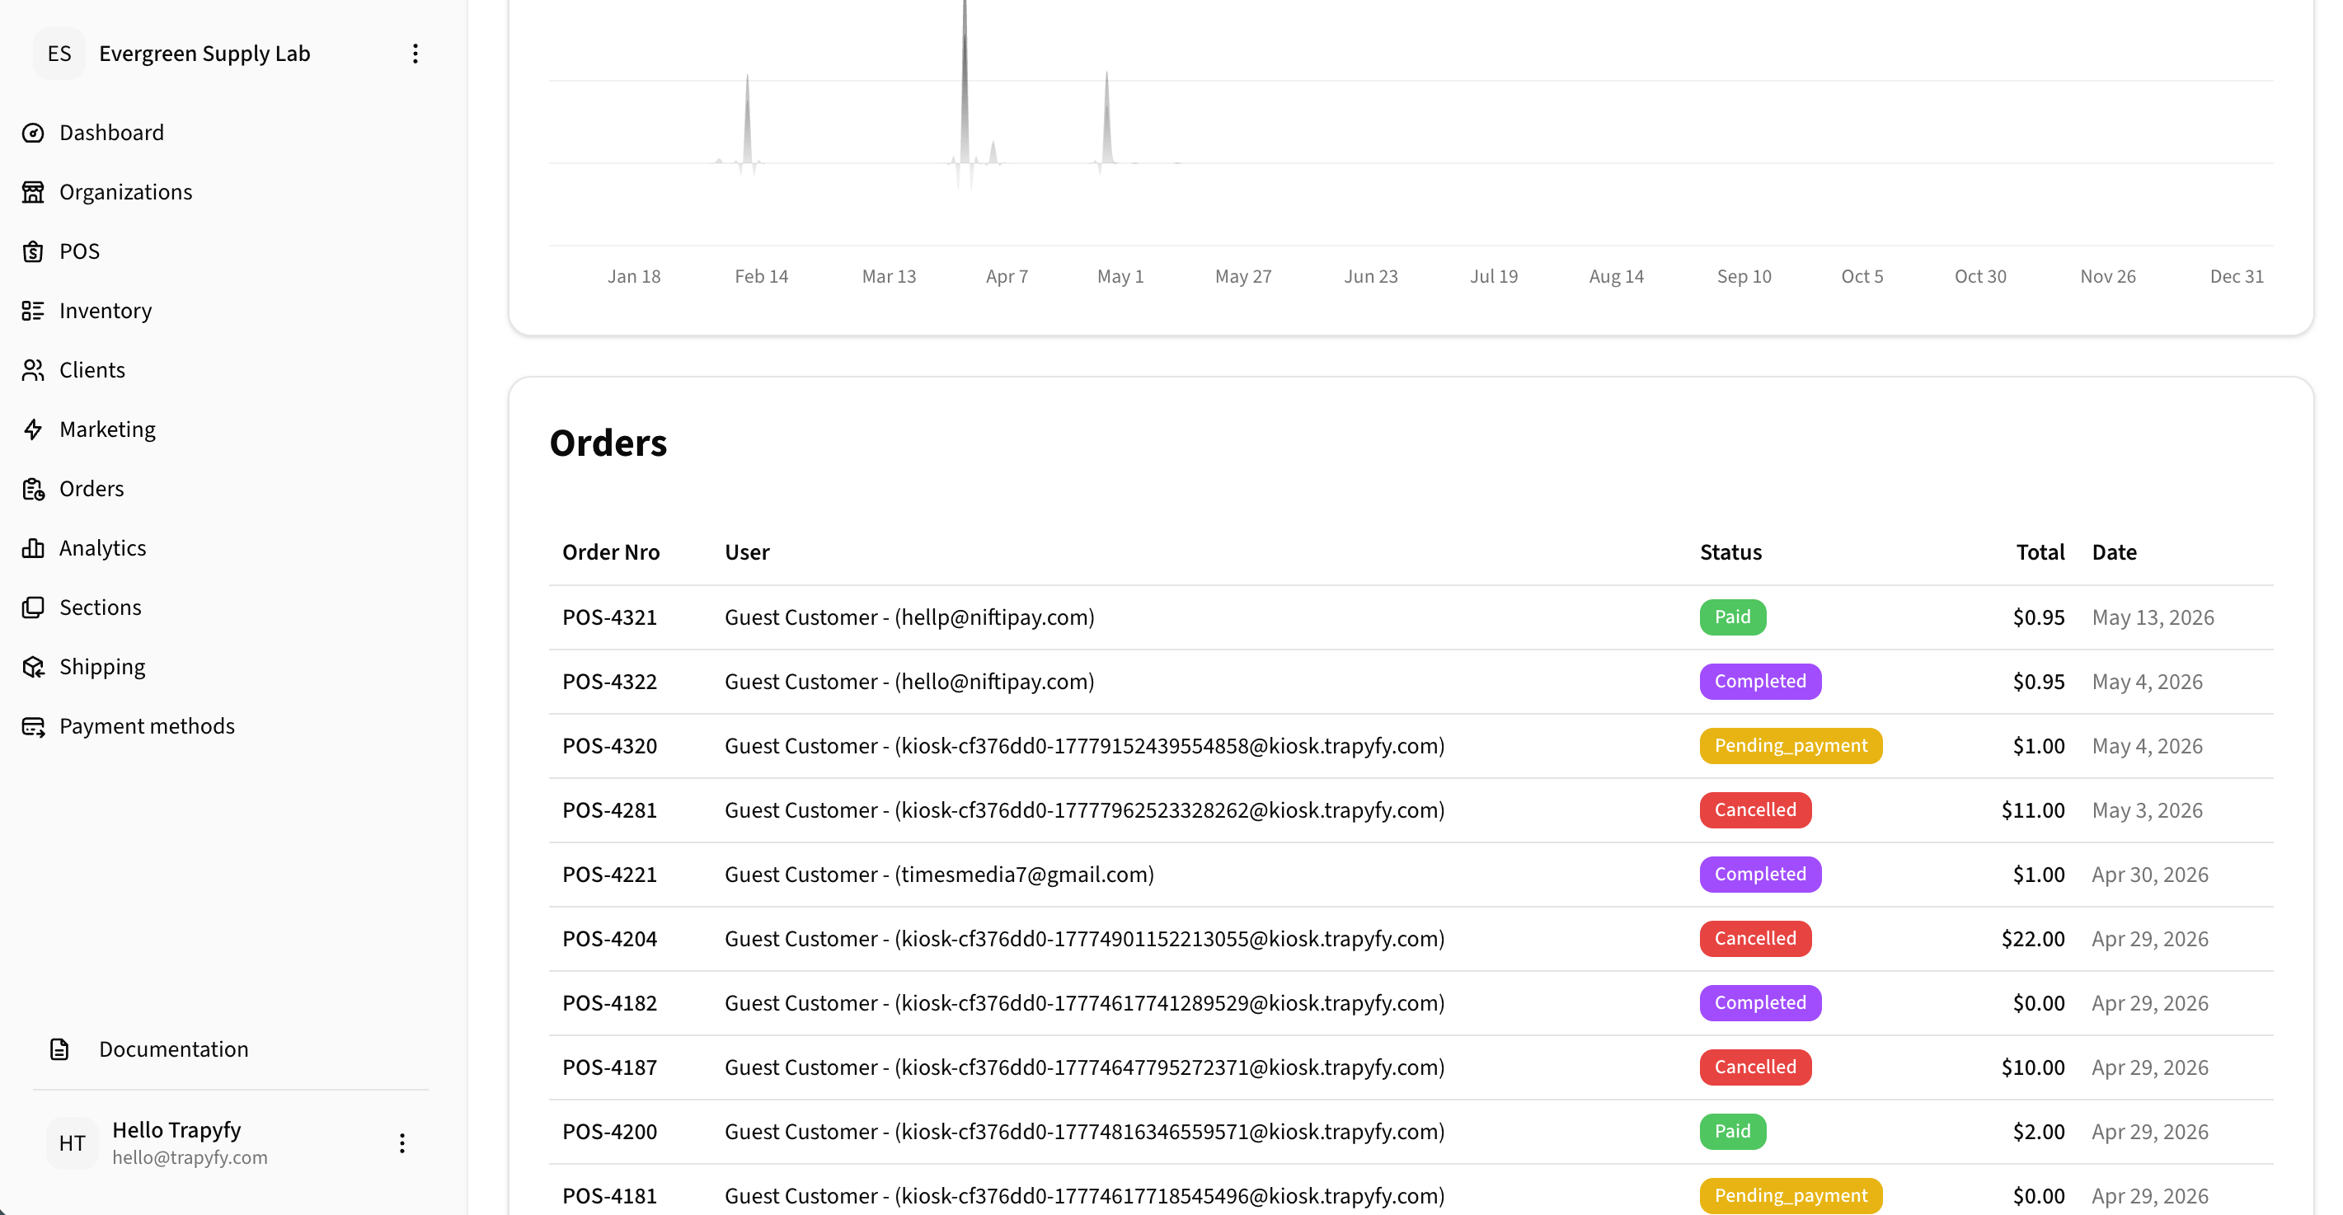The height and width of the screenshot is (1215, 2343).
Task: Click the Documentation file icon
Action: 60,1049
